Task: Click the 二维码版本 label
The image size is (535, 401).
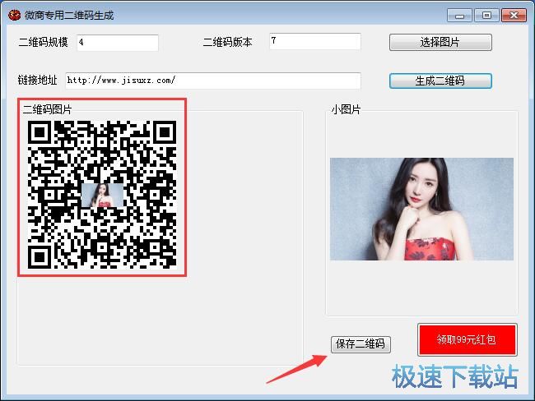Action: (x=227, y=42)
